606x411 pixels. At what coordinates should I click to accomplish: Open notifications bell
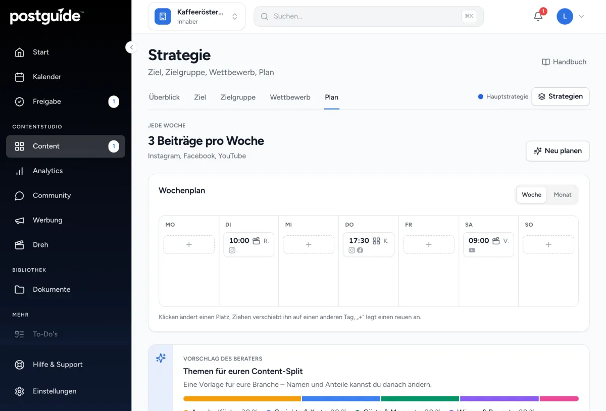click(538, 16)
